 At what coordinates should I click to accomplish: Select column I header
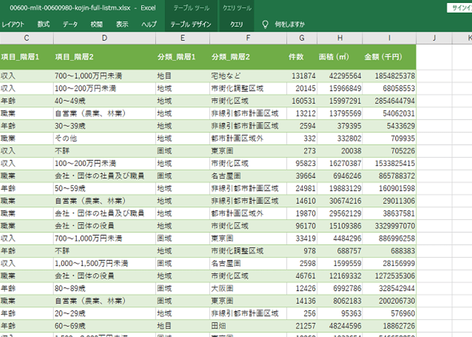click(x=390, y=38)
